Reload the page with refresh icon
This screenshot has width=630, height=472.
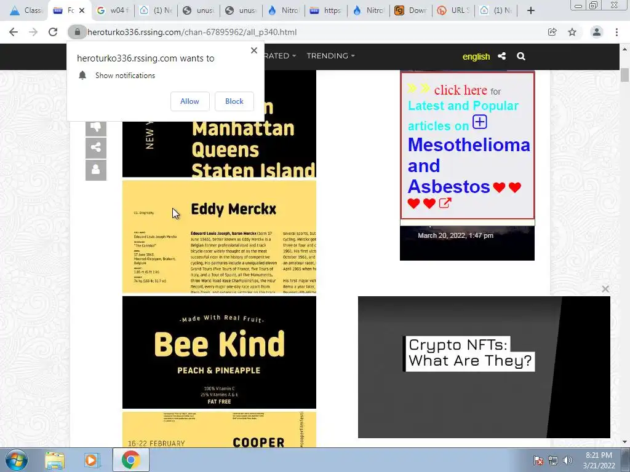point(53,32)
